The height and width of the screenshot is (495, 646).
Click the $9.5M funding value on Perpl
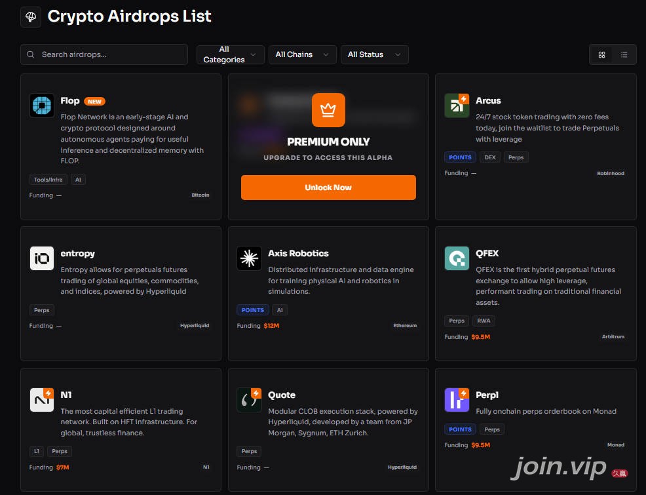(481, 445)
